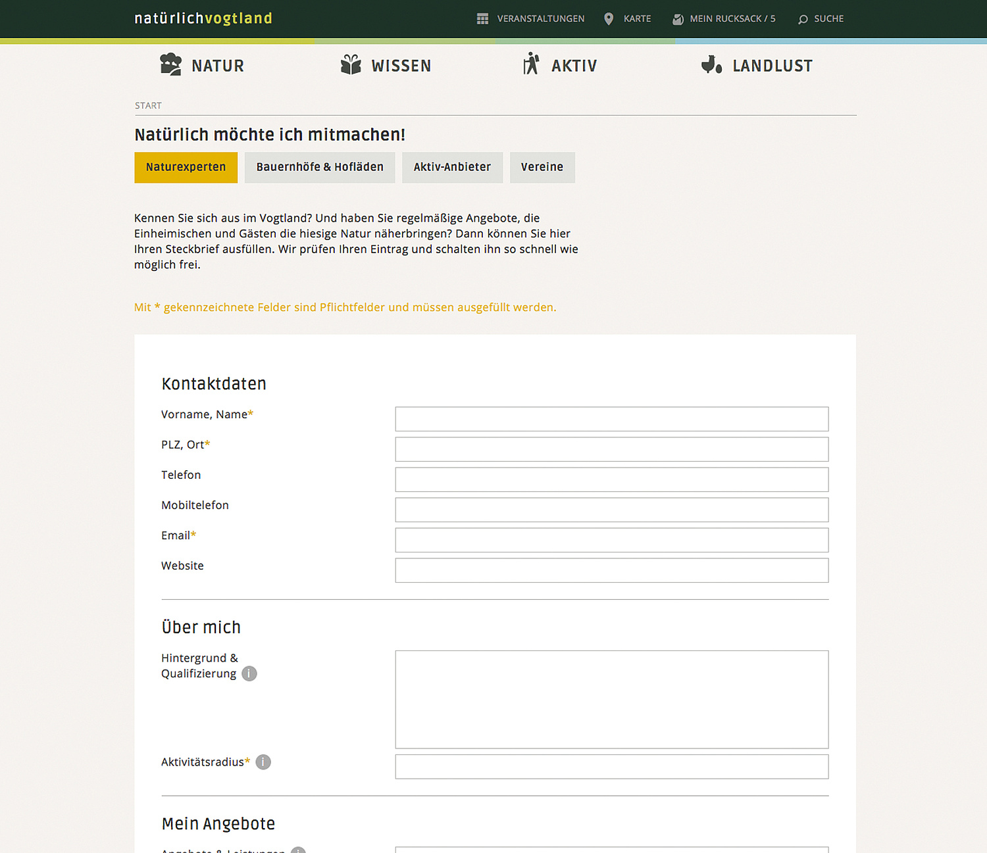The height and width of the screenshot is (853, 987).
Task: Click the 'Natürlich möchte ich mitmachen!' heading
Action: (270, 135)
